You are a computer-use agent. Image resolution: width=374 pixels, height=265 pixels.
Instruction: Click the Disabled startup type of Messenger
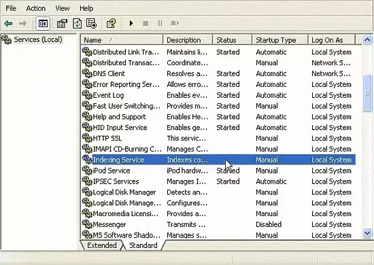[269, 224]
